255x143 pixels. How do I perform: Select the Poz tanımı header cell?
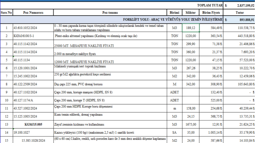pos(110,12)
